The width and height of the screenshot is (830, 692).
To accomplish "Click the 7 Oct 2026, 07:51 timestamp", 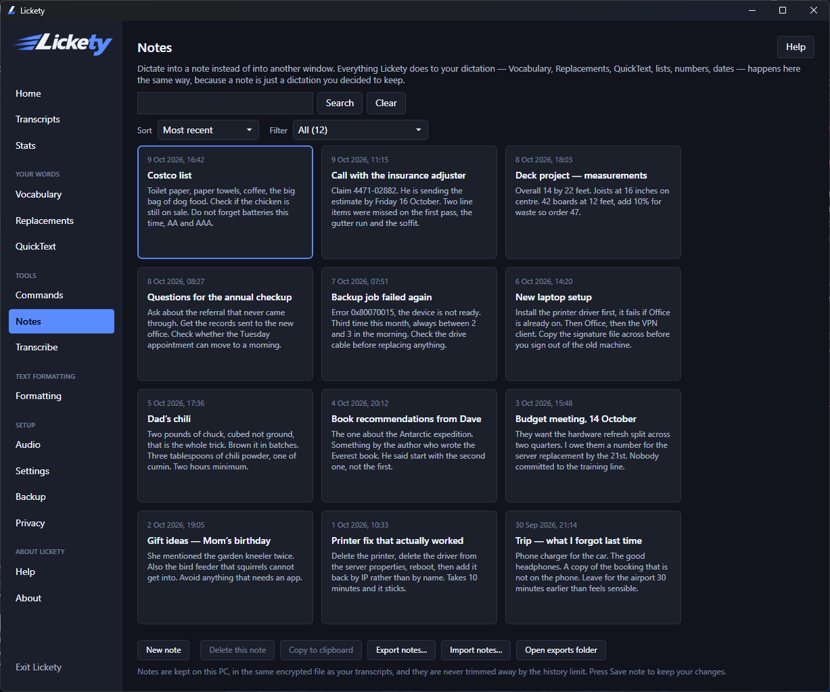I will coord(360,281).
